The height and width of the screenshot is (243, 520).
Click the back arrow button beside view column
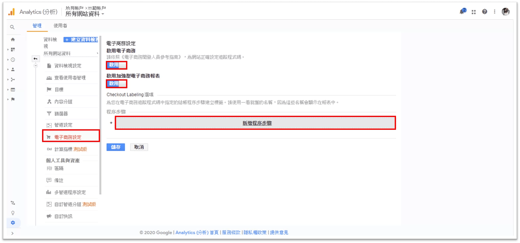click(35, 59)
